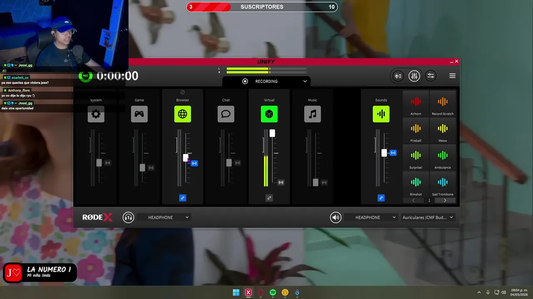This screenshot has width=533, height=299.
Task: Click the speaker output icon
Action: tap(336, 217)
